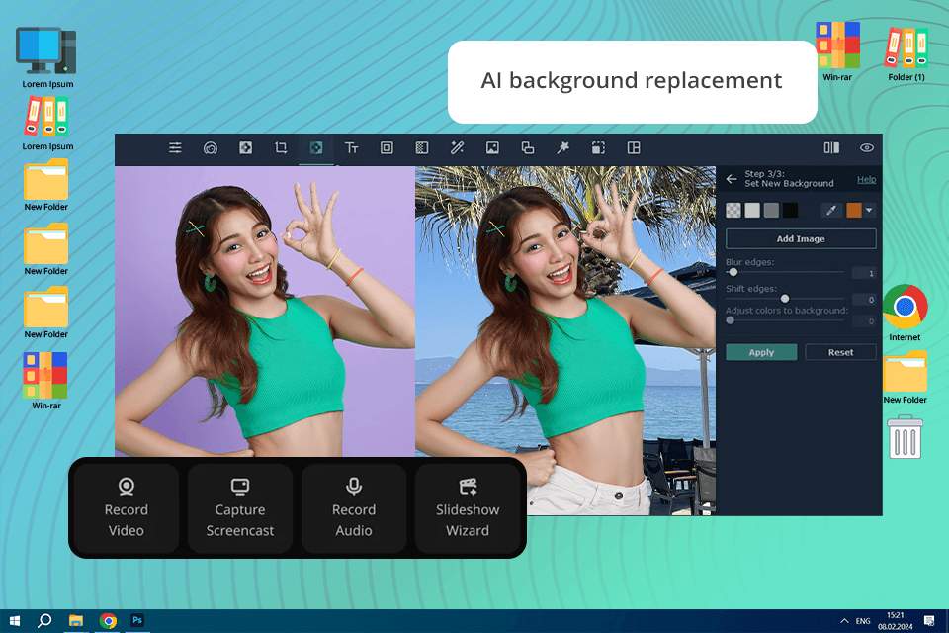This screenshot has height=633, width=949.
Task: Click the Add Image button
Action: (801, 238)
